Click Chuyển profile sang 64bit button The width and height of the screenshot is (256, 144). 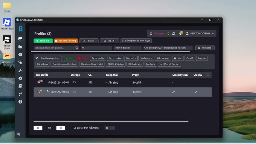(92, 64)
